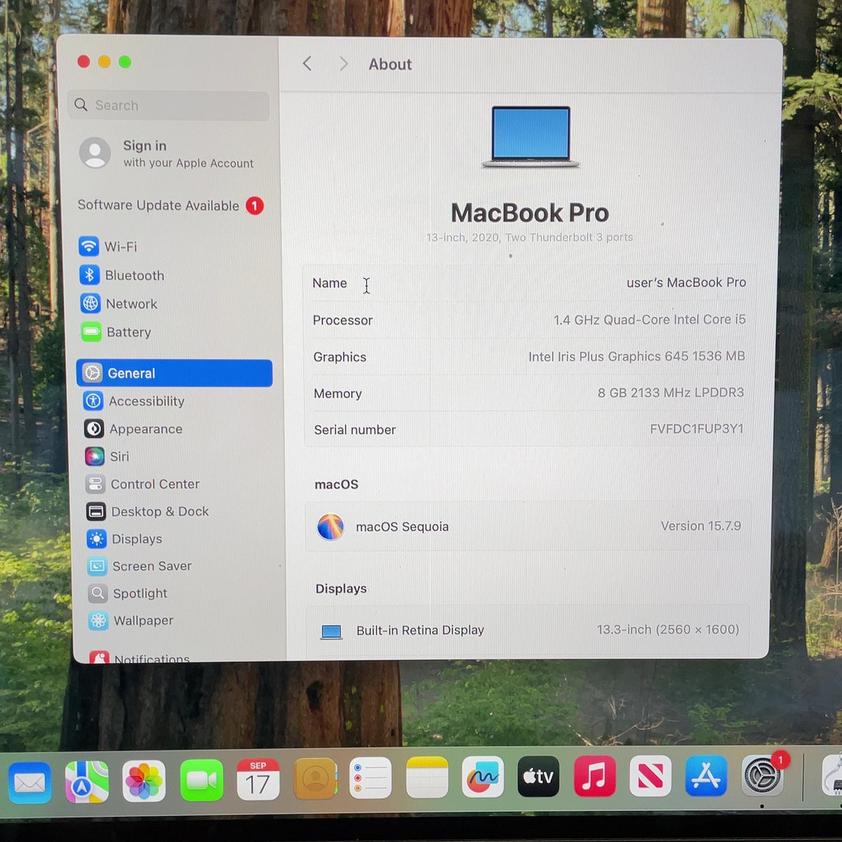This screenshot has width=842, height=842.
Task: Open Siri settings
Action: coord(107,456)
